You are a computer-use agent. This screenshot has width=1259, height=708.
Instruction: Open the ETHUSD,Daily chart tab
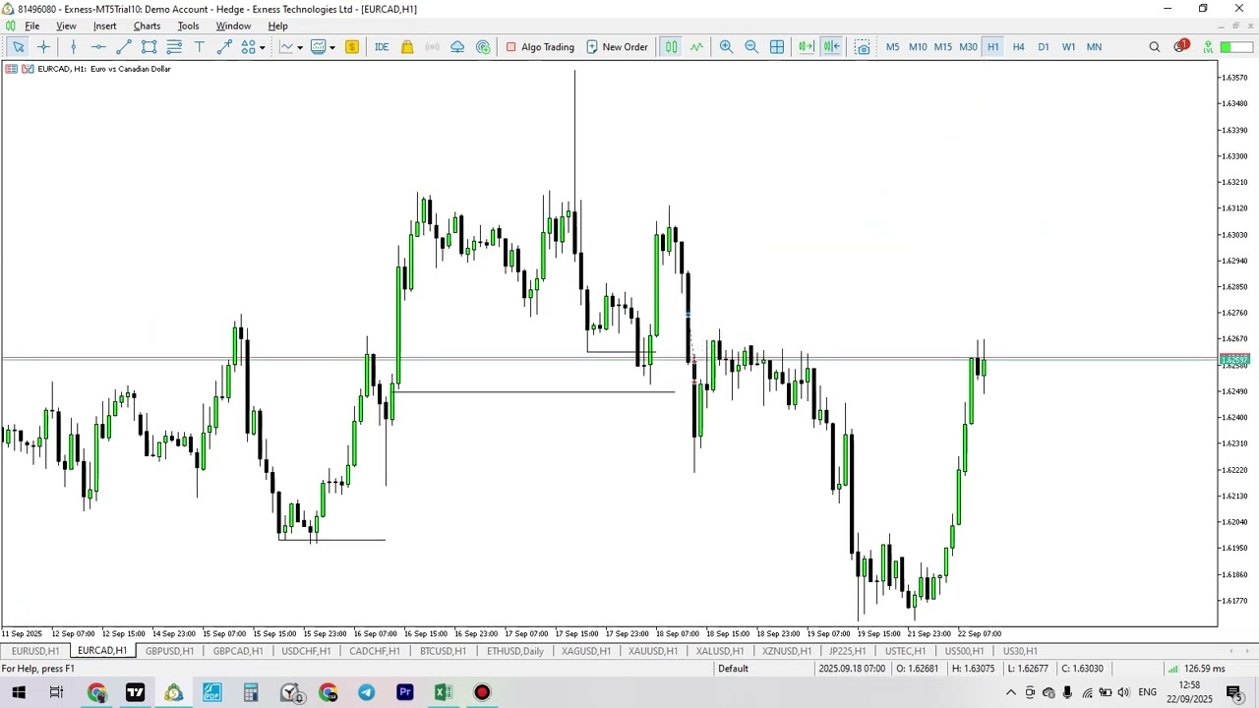515,651
